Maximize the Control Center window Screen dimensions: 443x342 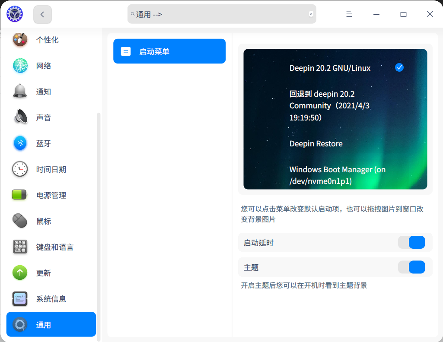403,14
